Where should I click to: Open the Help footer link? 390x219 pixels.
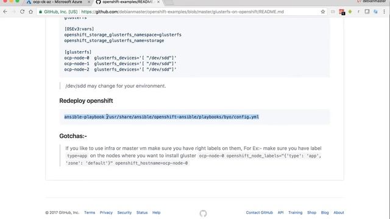(x=157, y=212)
